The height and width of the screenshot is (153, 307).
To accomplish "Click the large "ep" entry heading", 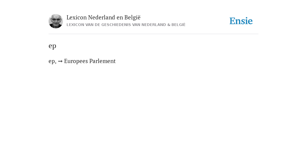I will point(52,46).
